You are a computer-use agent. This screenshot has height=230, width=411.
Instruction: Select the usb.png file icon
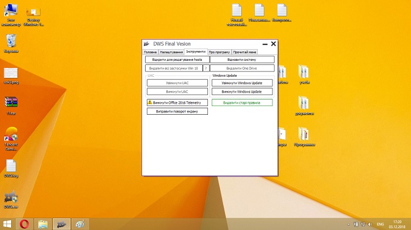tap(11, 76)
